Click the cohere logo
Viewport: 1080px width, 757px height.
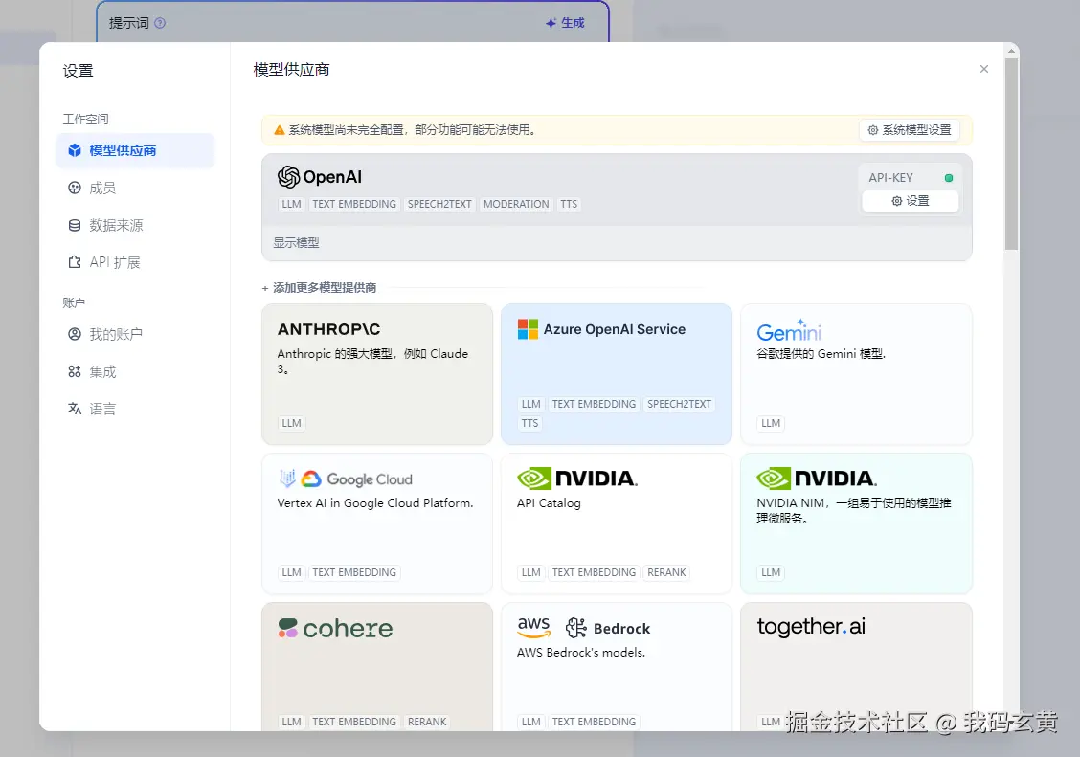[x=335, y=629]
